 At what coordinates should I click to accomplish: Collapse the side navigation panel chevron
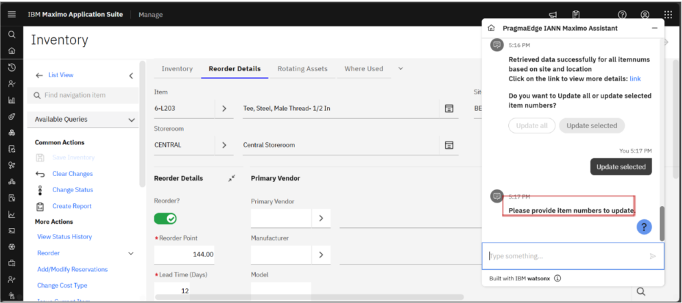[131, 76]
